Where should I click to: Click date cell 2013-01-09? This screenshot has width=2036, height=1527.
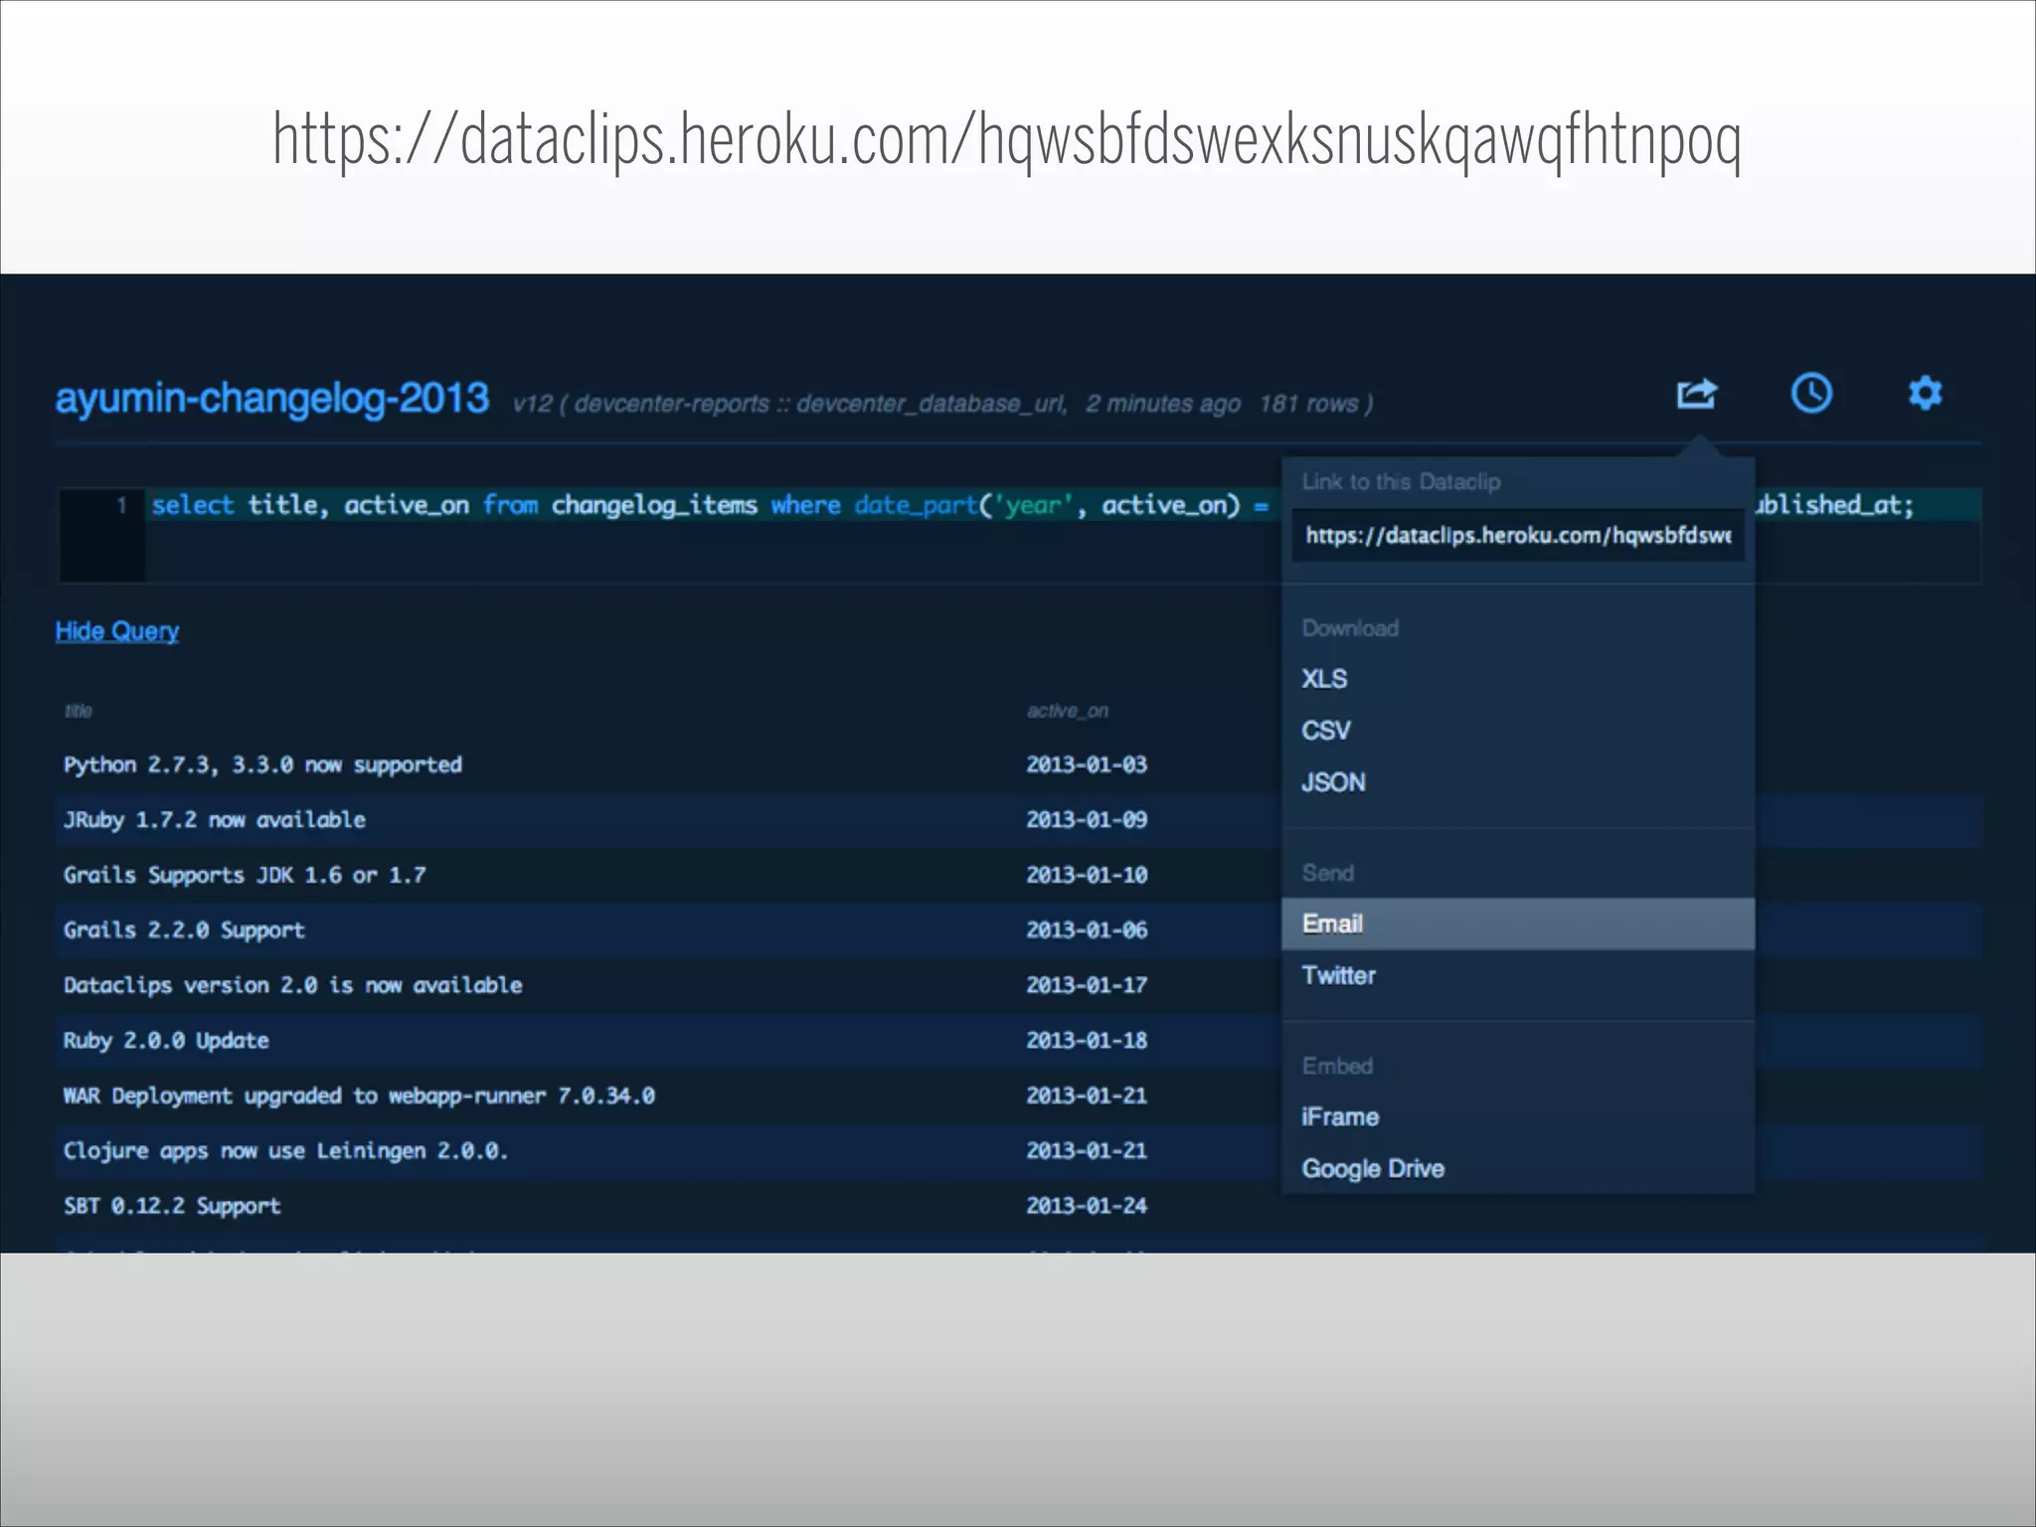point(1087,819)
